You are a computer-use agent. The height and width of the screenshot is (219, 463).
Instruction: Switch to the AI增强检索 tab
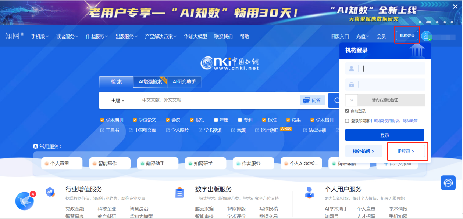point(150,82)
